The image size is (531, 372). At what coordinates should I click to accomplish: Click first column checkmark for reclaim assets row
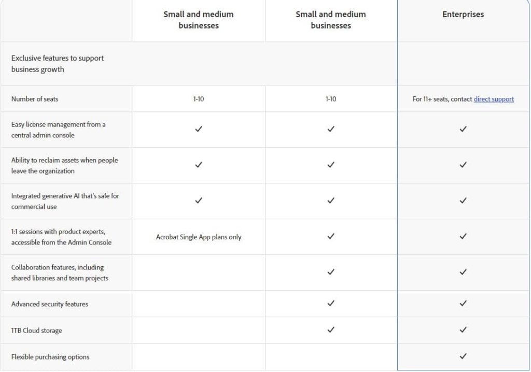pyautogui.click(x=199, y=165)
